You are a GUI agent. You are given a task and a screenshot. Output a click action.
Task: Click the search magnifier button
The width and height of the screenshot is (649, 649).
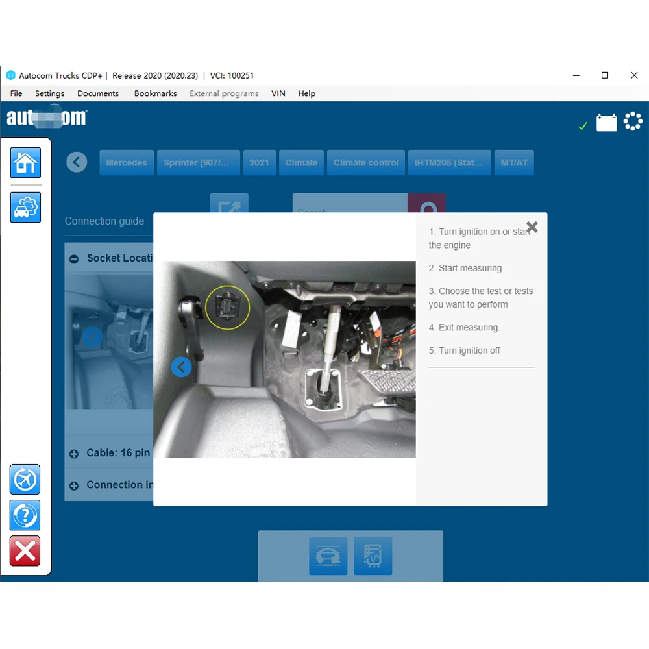tap(427, 203)
